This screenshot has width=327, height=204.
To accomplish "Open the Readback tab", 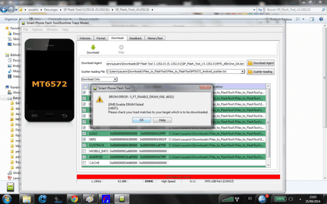I will tap(136, 38).
